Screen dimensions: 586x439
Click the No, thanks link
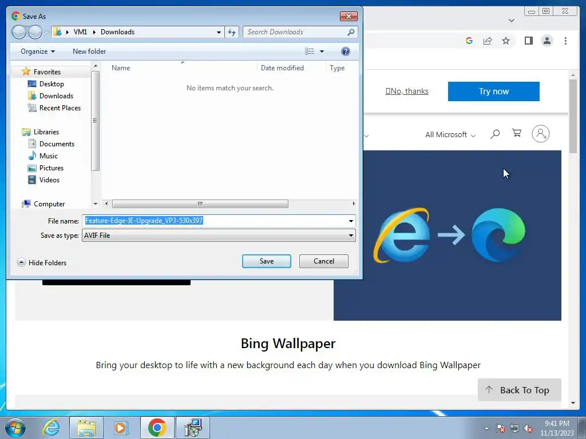[x=407, y=91]
